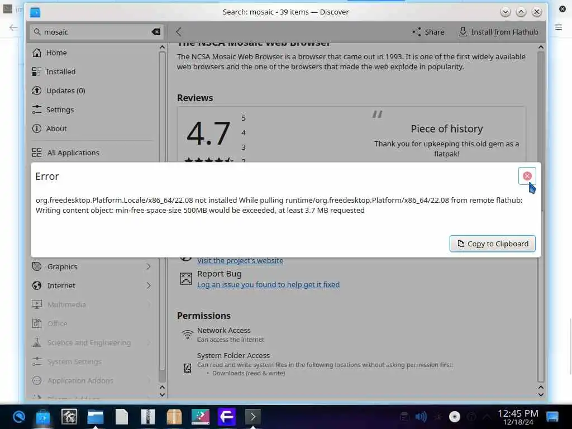This screenshot has width=572, height=429.
Task: Select Internet category
Action: (93, 285)
